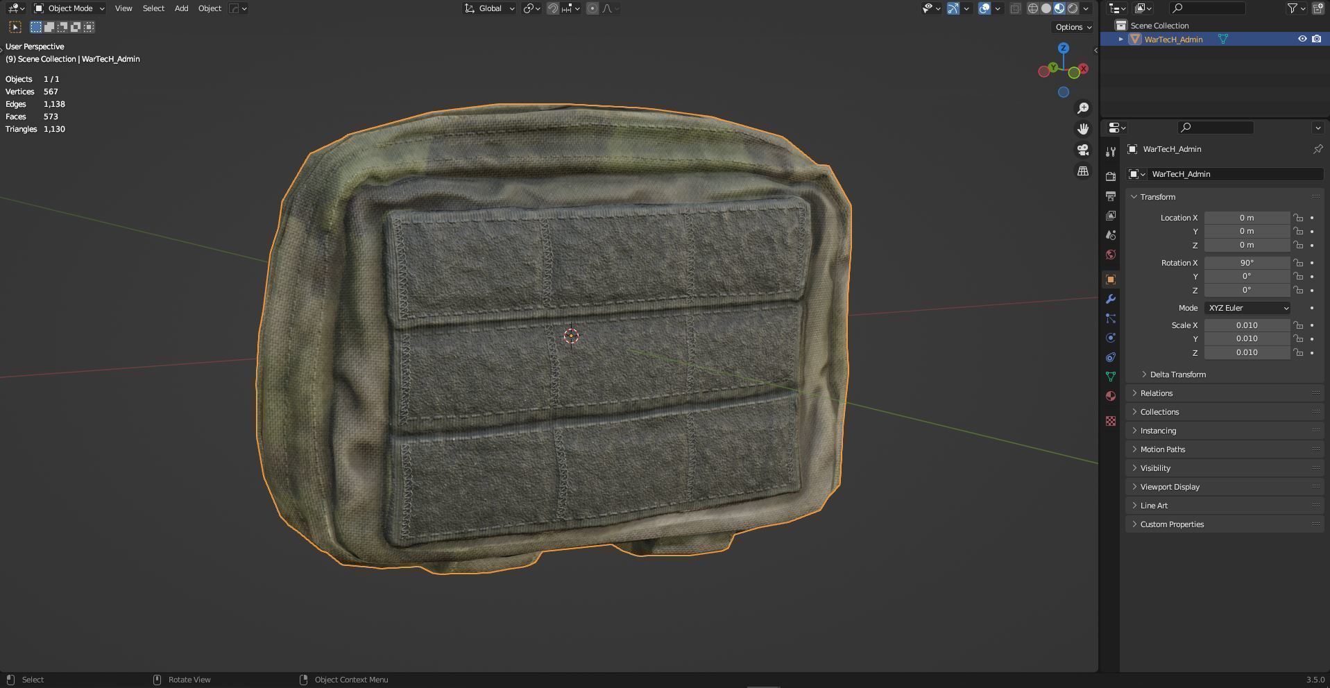This screenshot has width=1330, height=688.
Task: Open the View menu
Action: (x=123, y=8)
